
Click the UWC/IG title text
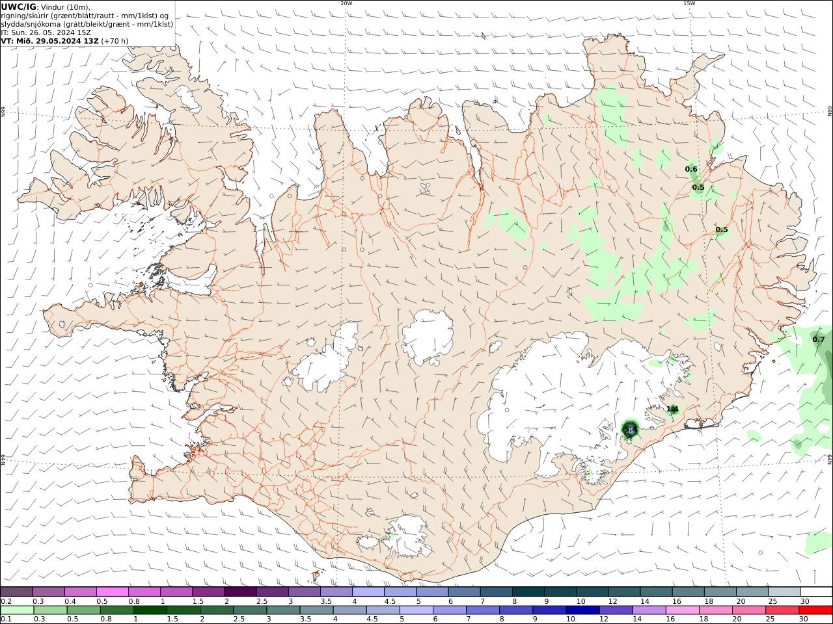point(18,7)
